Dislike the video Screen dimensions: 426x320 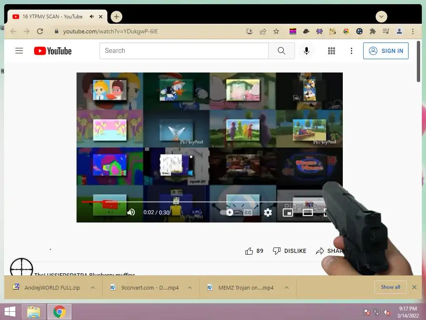coord(290,251)
